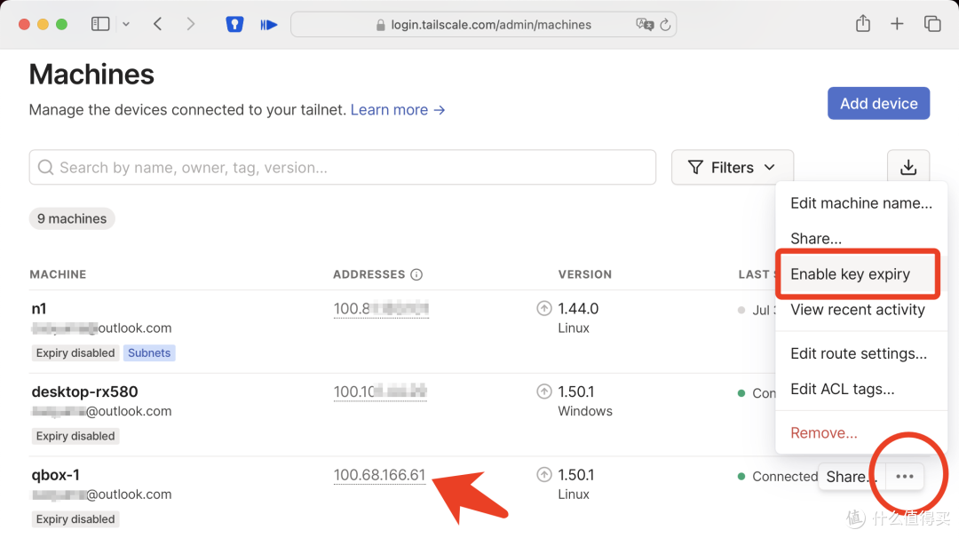This screenshot has width=959, height=538.
Task: Click update icon in the qbox-1 row
Action: (544, 474)
